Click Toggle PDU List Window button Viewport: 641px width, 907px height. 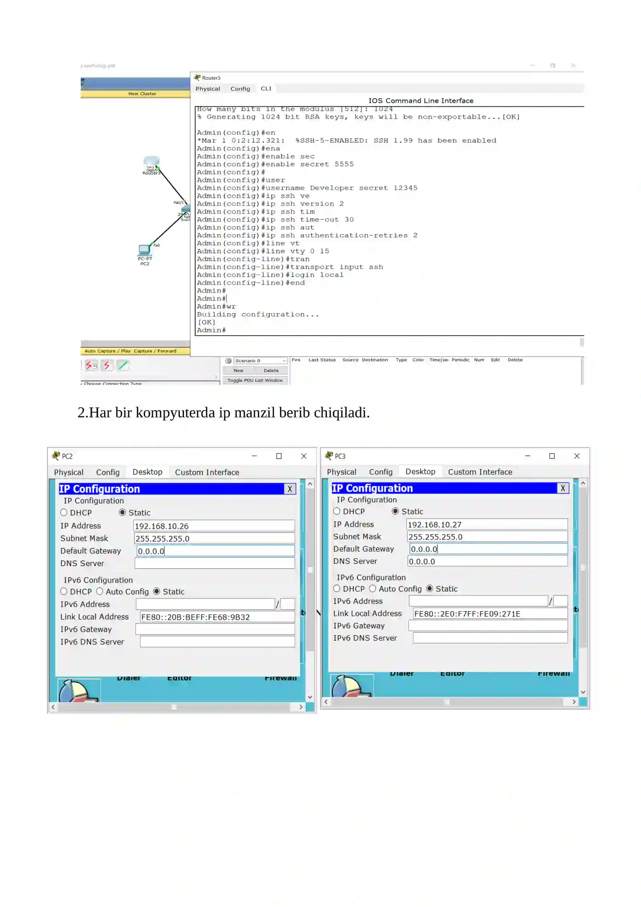pos(255,380)
